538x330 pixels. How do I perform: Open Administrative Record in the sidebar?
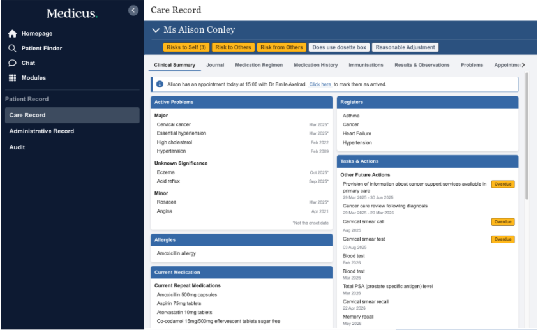[x=41, y=131]
